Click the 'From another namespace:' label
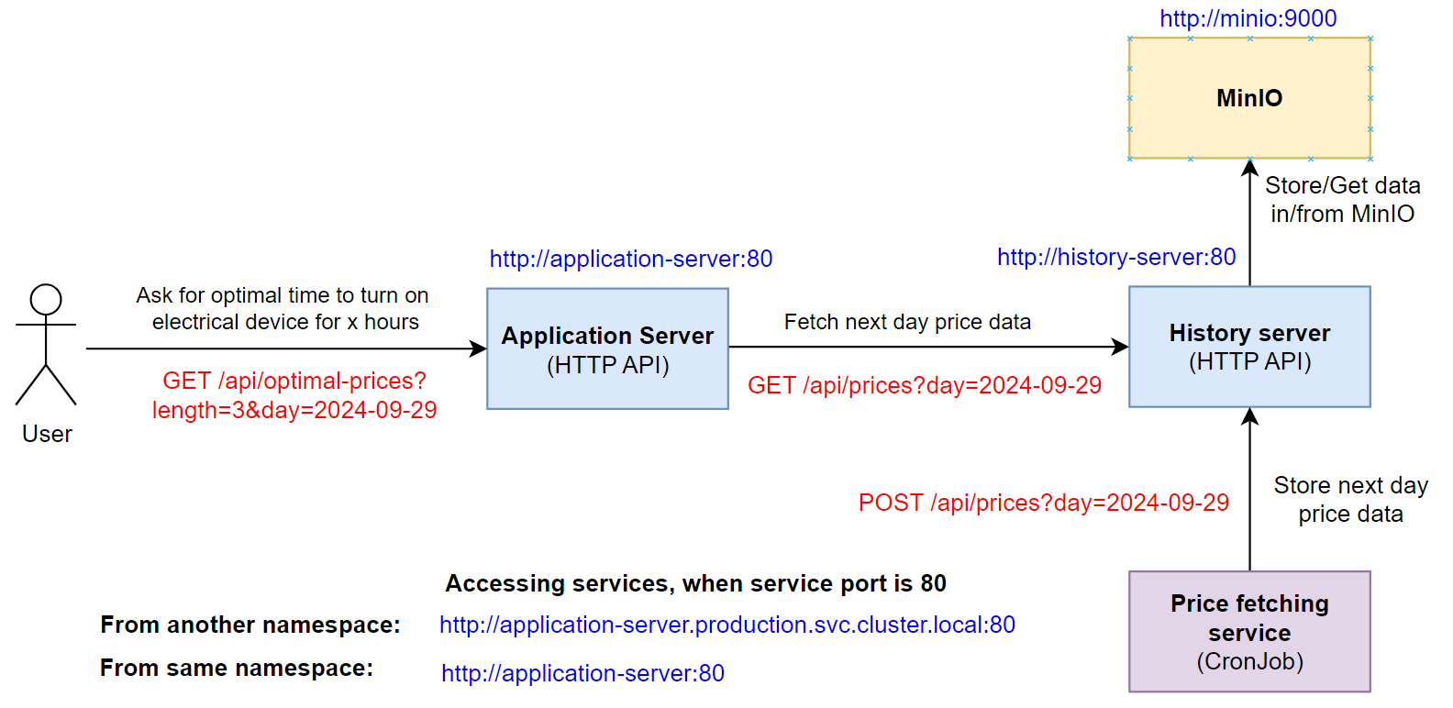 click(x=250, y=625)
